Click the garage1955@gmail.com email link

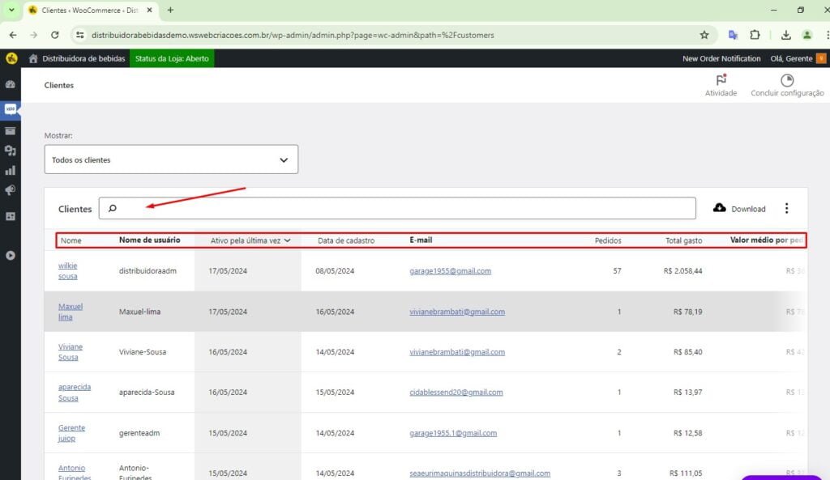pos(450,271)
